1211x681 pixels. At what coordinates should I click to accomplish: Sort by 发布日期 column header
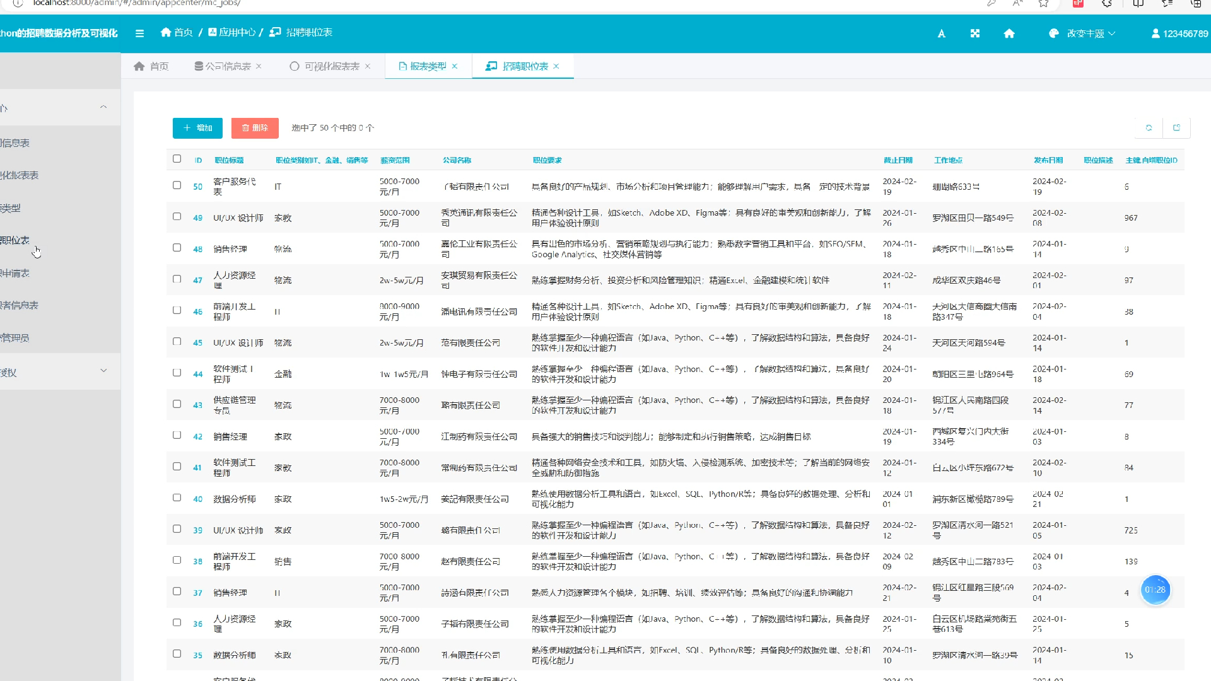pos(1048,160)
